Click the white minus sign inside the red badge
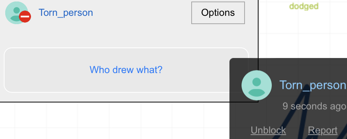 click(25, 17)
